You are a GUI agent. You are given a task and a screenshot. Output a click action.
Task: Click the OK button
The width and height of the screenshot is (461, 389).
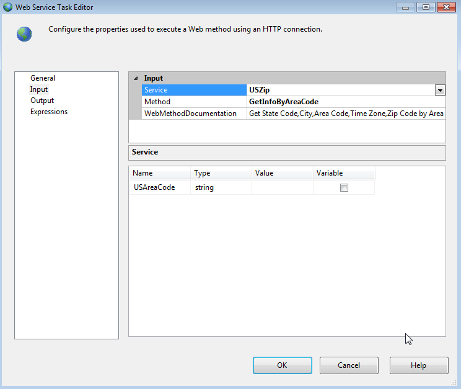[x=283, y=365]
